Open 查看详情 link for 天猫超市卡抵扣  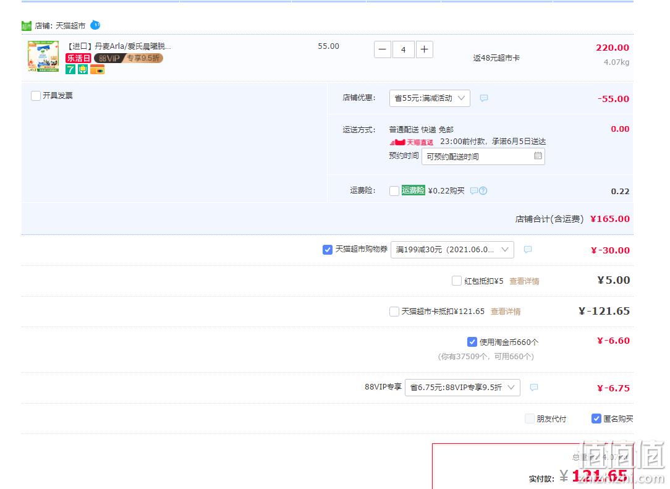[506, 312]
